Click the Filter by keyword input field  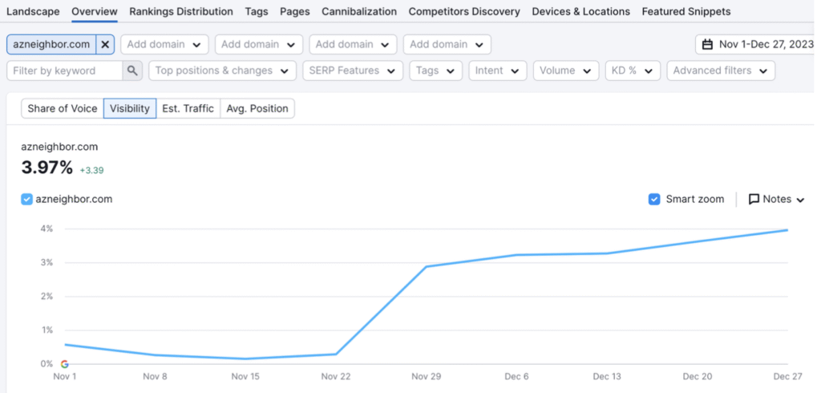tap(64, 71)
